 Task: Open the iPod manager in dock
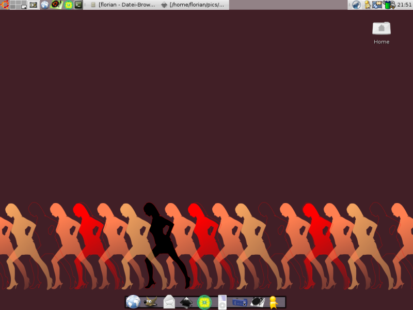pos(223,302)
